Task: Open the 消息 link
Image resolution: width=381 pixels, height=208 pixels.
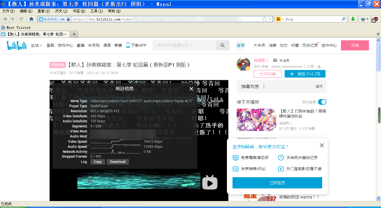Action: tap(272, 45)
